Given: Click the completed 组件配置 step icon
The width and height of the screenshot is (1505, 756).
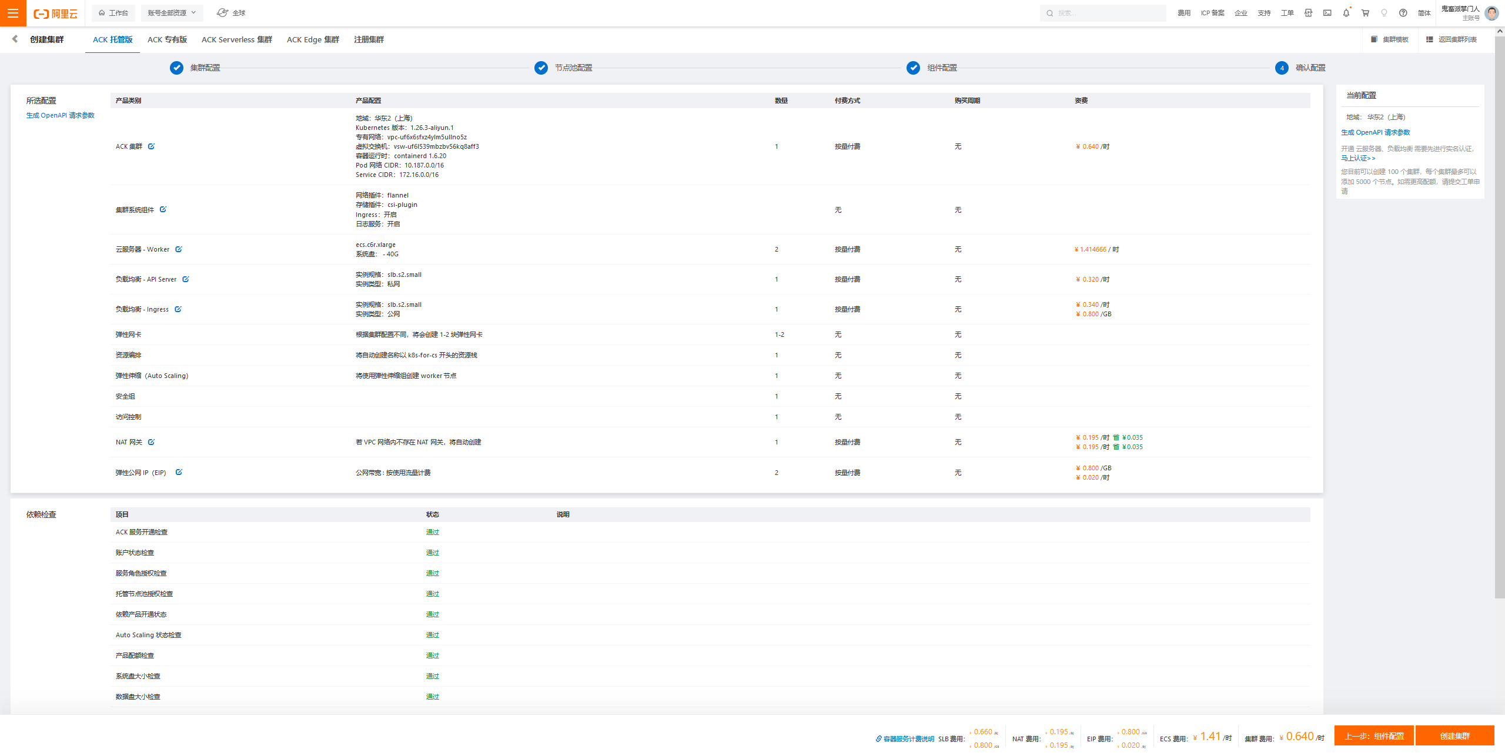Looking at the screenshot, I should 913,68.
